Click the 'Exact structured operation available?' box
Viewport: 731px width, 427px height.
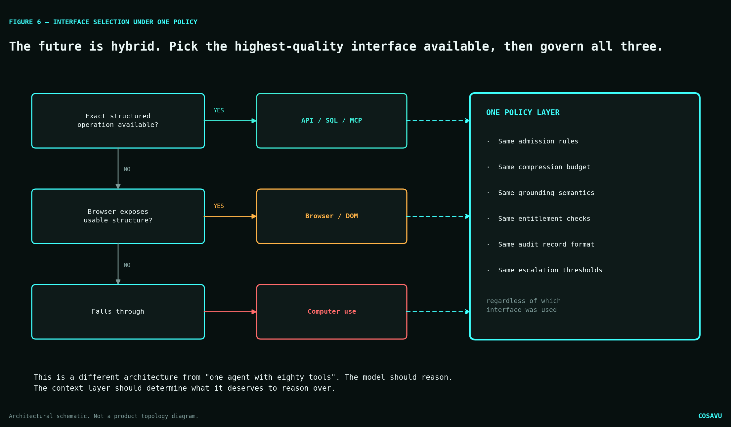point(118,121)
